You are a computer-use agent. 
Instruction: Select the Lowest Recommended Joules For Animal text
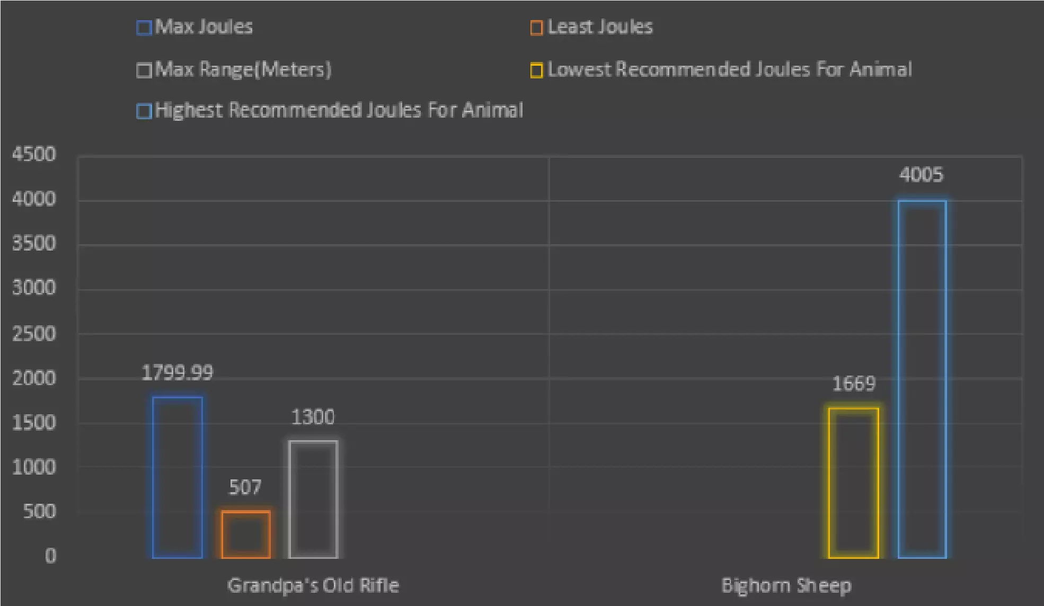(729, 69)
